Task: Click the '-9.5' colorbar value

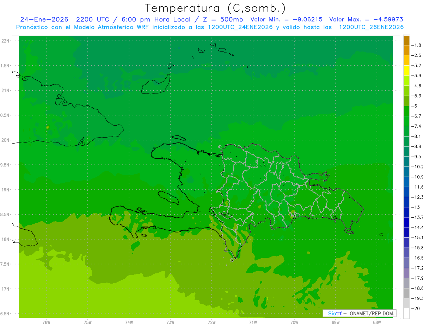Action: 416,157
